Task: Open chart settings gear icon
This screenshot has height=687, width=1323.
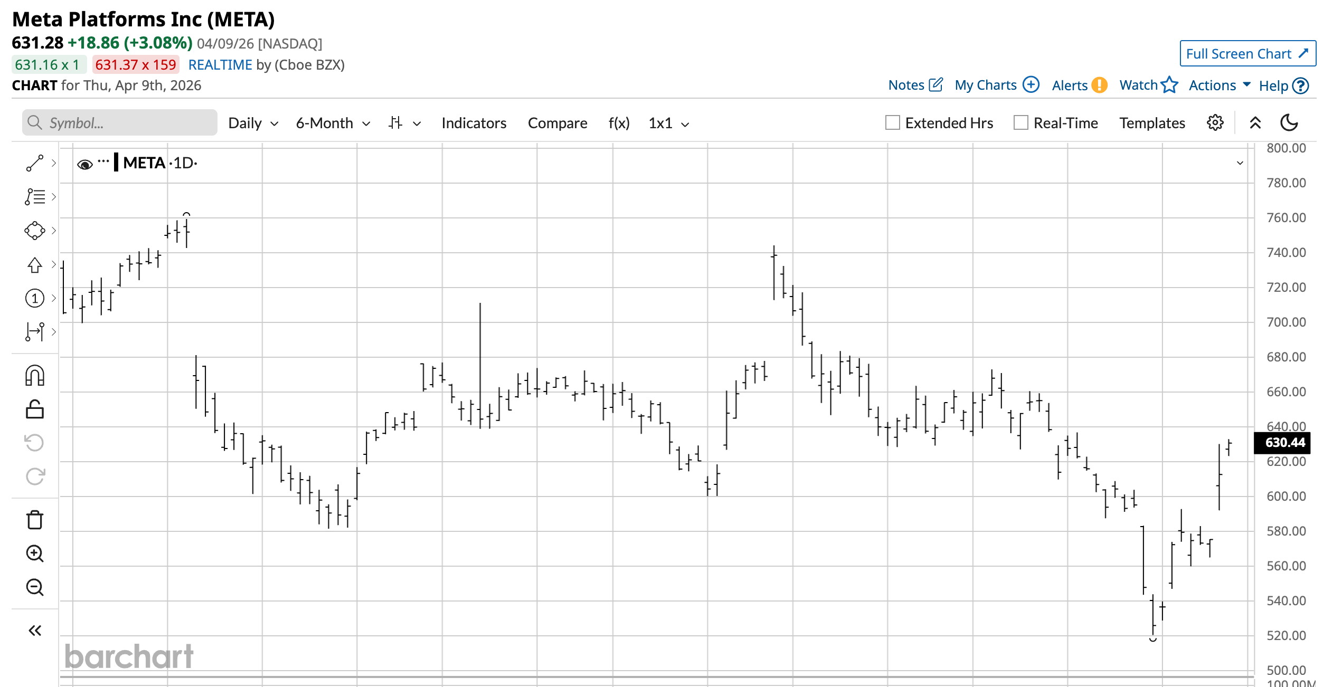Action: (x=1215, y=123)
